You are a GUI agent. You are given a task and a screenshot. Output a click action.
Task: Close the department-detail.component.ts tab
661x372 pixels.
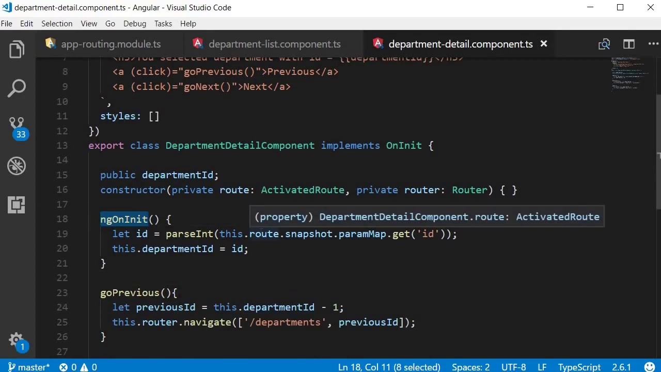click(x=544, y=44)
